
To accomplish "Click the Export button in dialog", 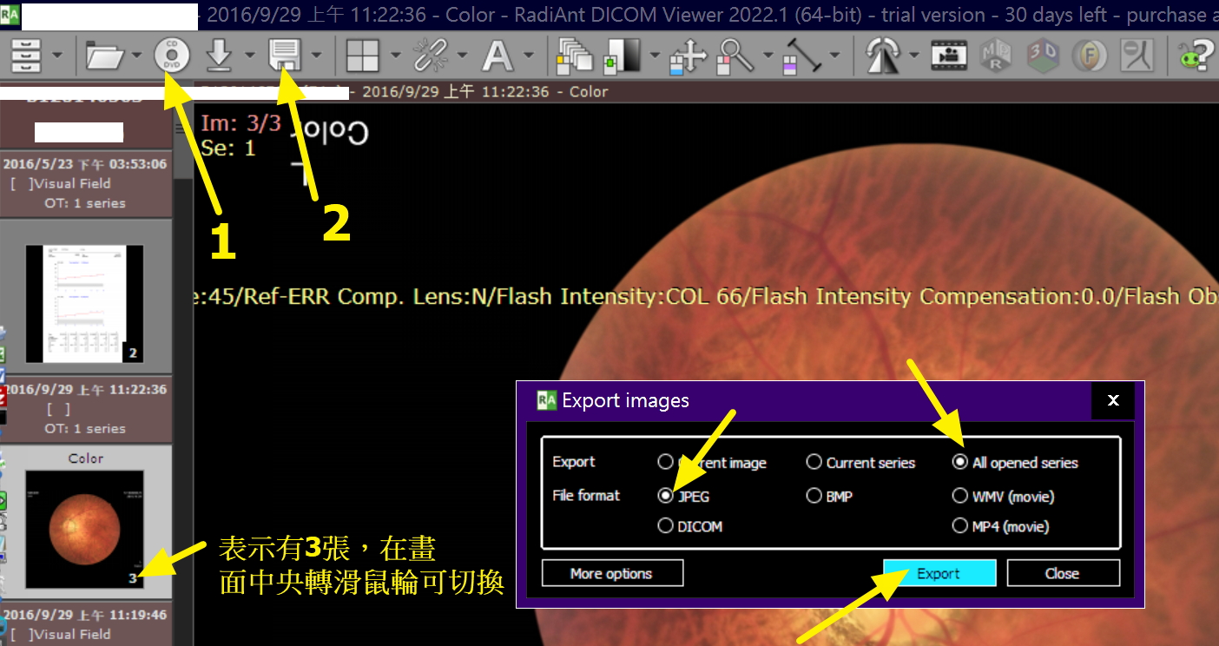I will (x=939, y=573).
